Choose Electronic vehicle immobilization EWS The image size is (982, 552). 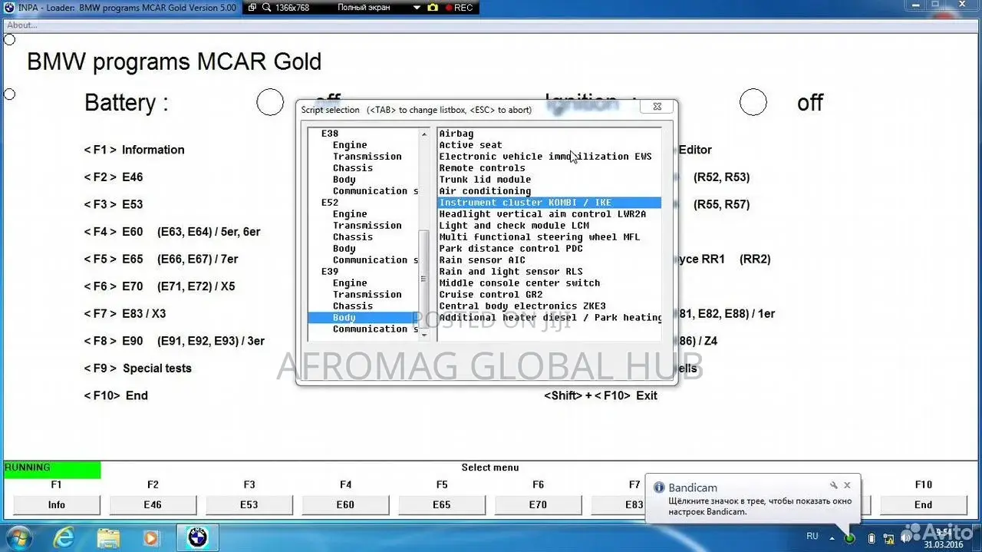(545, 157)
